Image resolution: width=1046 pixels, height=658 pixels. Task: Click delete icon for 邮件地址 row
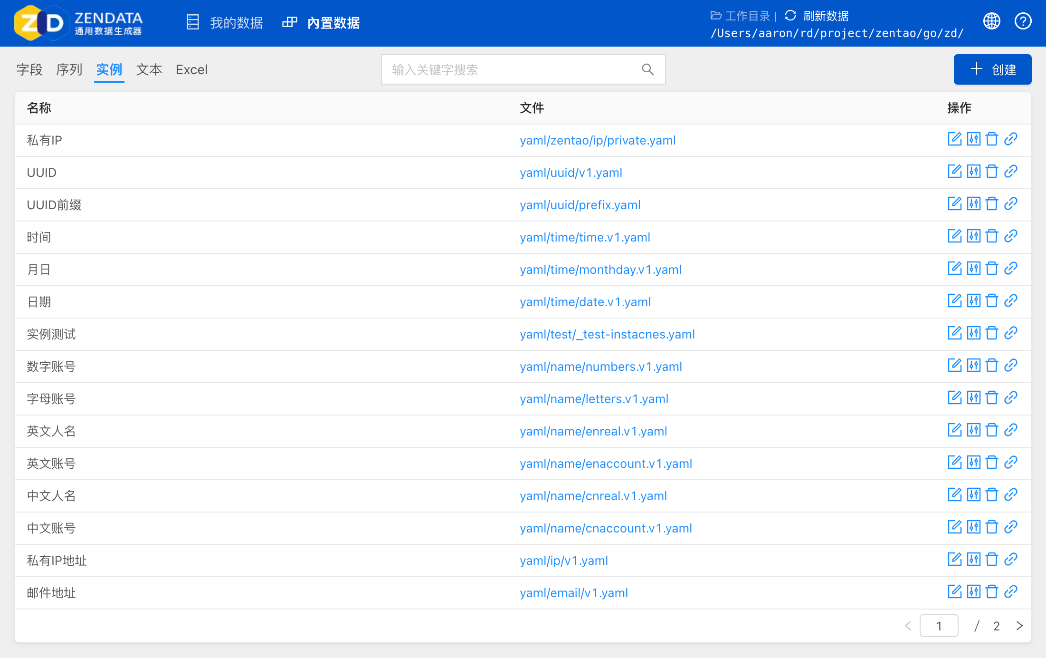992,591
